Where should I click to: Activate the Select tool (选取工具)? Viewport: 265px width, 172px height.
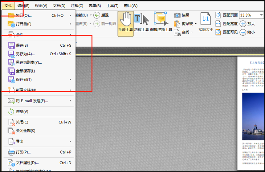coord(141,23)
